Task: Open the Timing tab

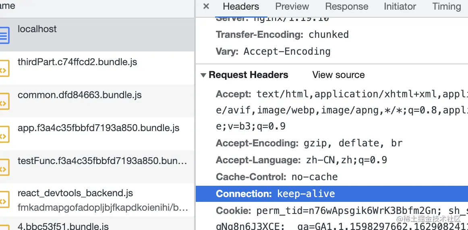Action: click(446, 6)
